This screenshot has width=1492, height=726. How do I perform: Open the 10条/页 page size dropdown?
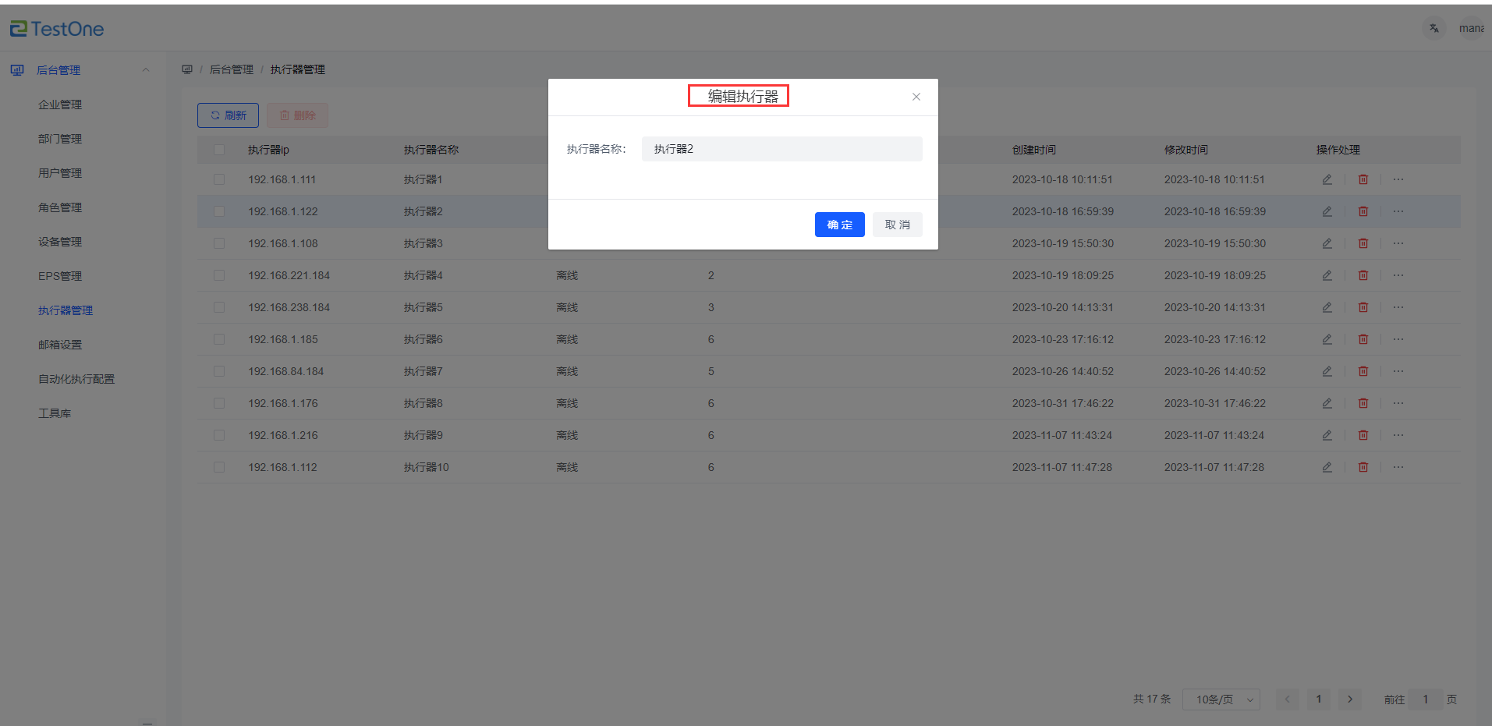tap(1221, 699)
